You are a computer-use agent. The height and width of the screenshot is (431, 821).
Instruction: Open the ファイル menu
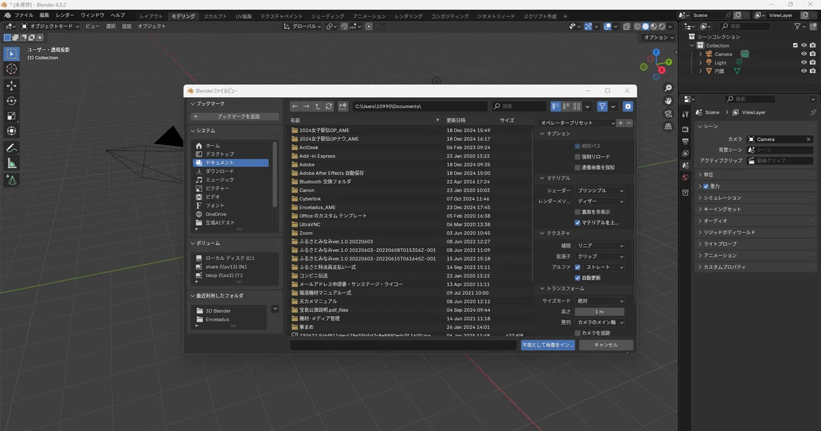[23, 15]
